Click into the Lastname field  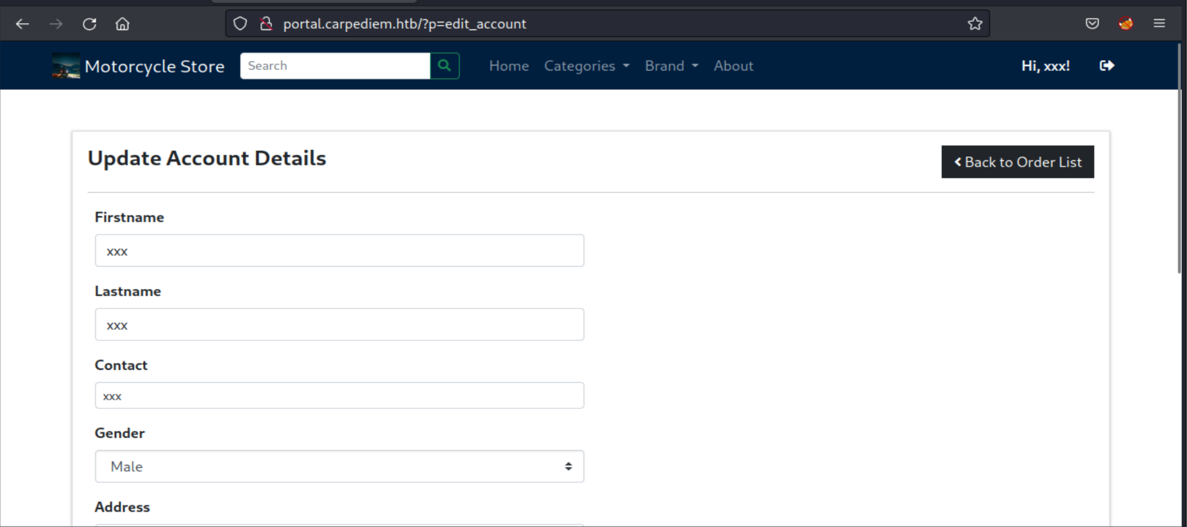coord(339,324)
